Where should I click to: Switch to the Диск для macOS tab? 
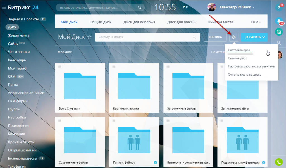181,22
